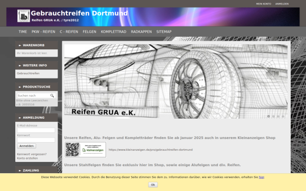The image size is (306, 191).
Task: Open the cookie info 'hier' link
Action: 261,177
